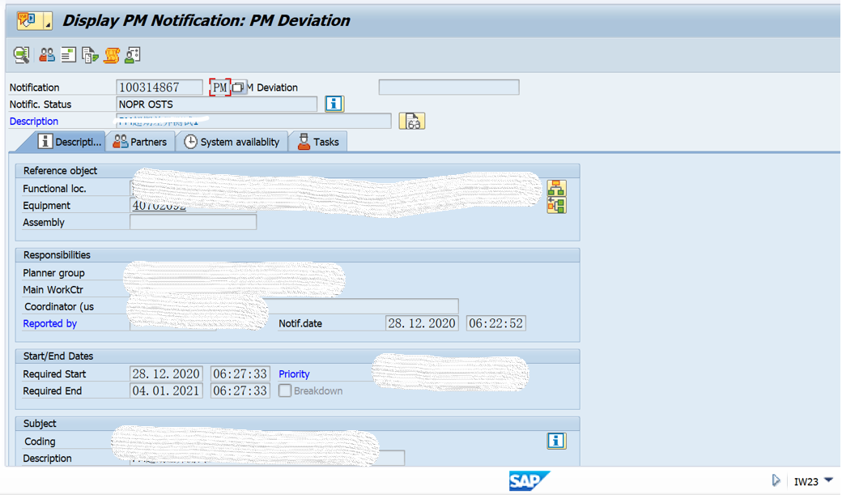Switch to the Tasks tab
The width and height of the screenshot is (842, 495).
tap(318, 142)
